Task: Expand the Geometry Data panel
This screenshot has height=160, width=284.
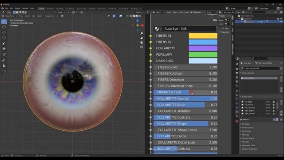Action: click(248, 145)
